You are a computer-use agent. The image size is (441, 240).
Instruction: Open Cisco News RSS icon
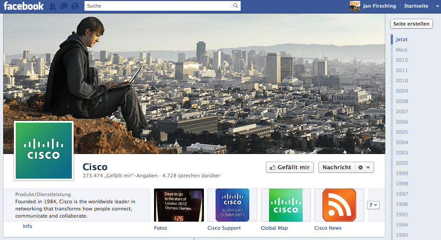click(x=339, y=205)
